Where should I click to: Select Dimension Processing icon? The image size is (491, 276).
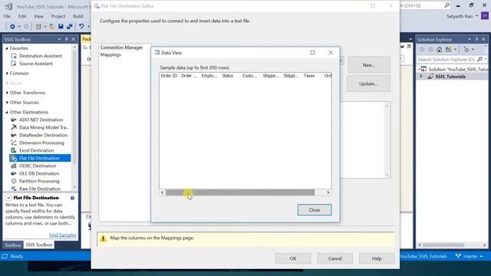tap(14, 143)
